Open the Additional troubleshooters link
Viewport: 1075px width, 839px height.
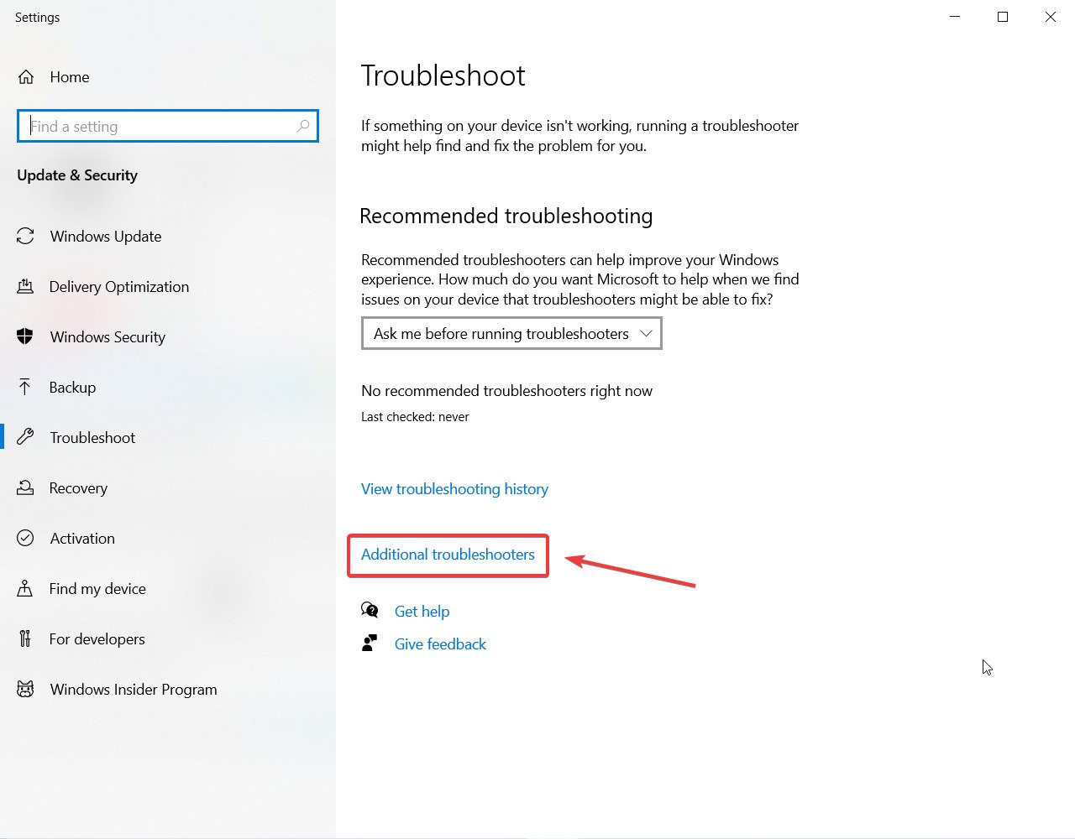pyautogui.click(x=448, y=555)
